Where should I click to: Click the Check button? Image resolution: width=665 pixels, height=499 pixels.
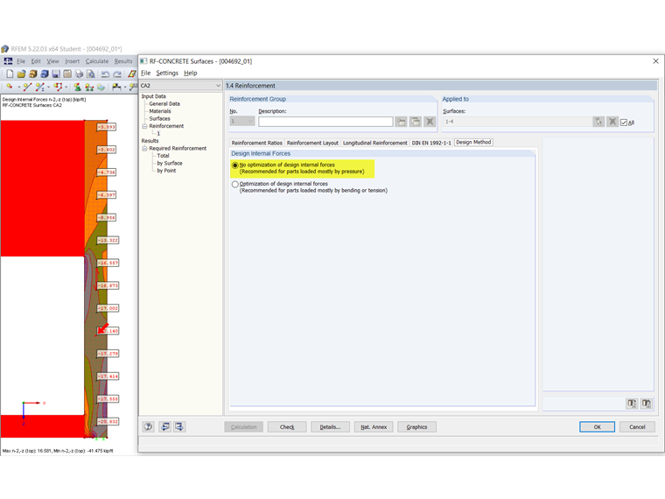tap(287, 427)
